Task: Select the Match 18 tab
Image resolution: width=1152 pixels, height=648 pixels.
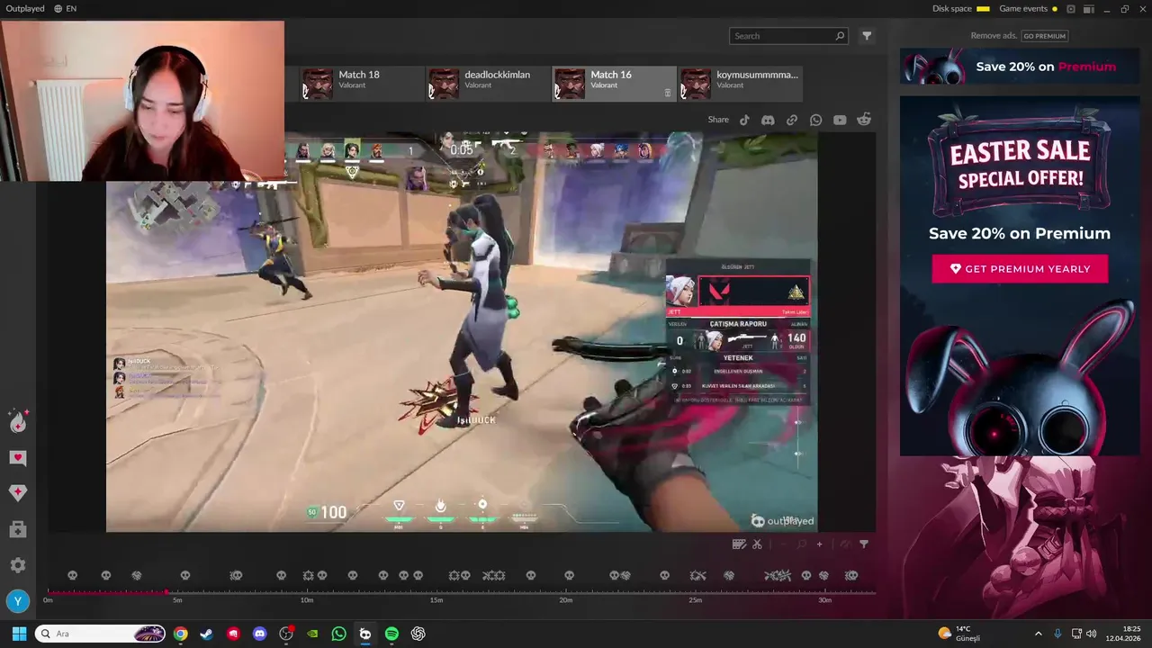Action: [x=362, y=83]
